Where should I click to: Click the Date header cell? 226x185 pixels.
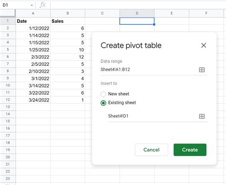33,21
